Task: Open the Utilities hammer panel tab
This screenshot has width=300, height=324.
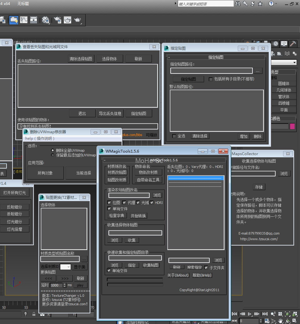Action: [x=293, y=43]
